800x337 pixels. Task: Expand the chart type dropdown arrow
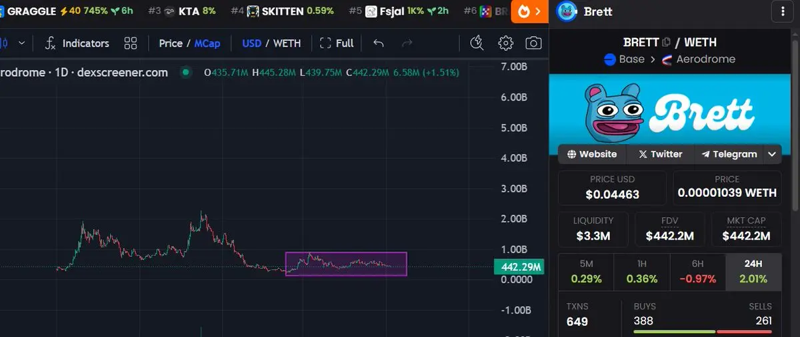coord(21,43)
